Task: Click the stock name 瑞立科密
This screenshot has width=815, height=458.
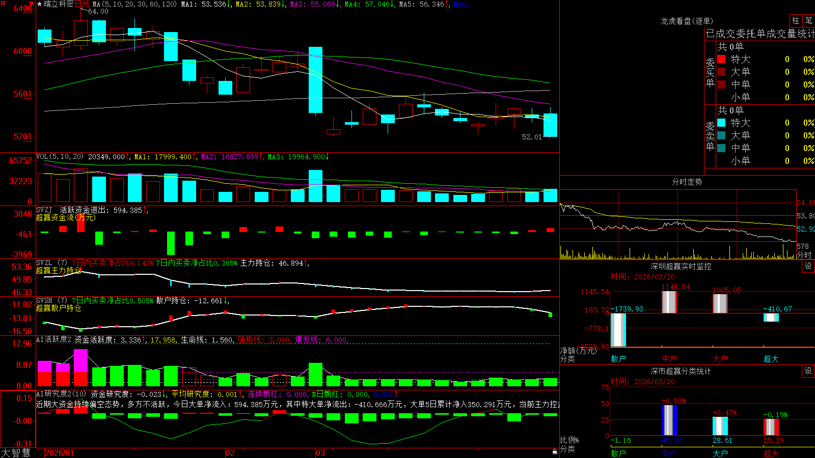Action: (59, 4)
